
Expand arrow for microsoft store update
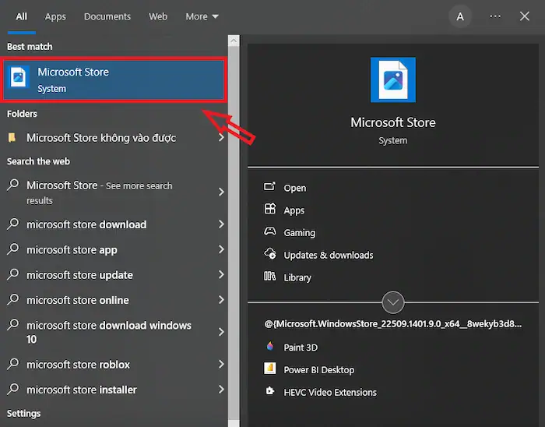(x=221, y=275)
